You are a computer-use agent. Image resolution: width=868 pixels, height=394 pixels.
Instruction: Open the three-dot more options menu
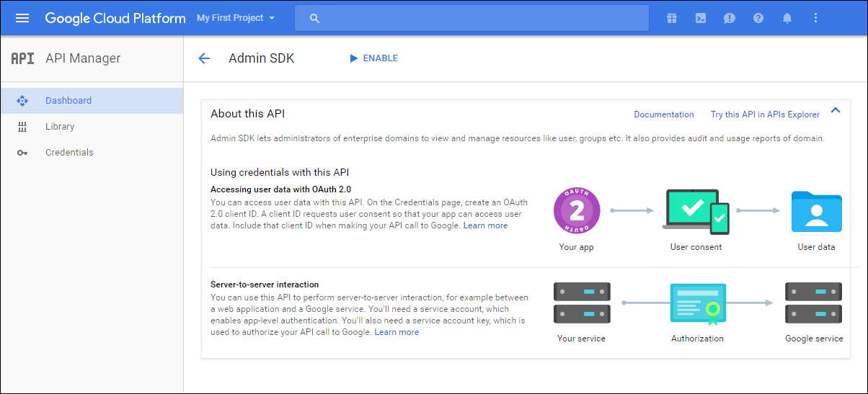tap(816, 18)
